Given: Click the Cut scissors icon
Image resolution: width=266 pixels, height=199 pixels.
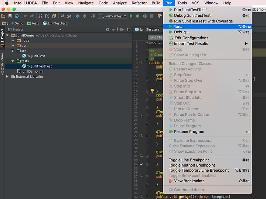Looking at the screenshot, I should tap(40, 16).
